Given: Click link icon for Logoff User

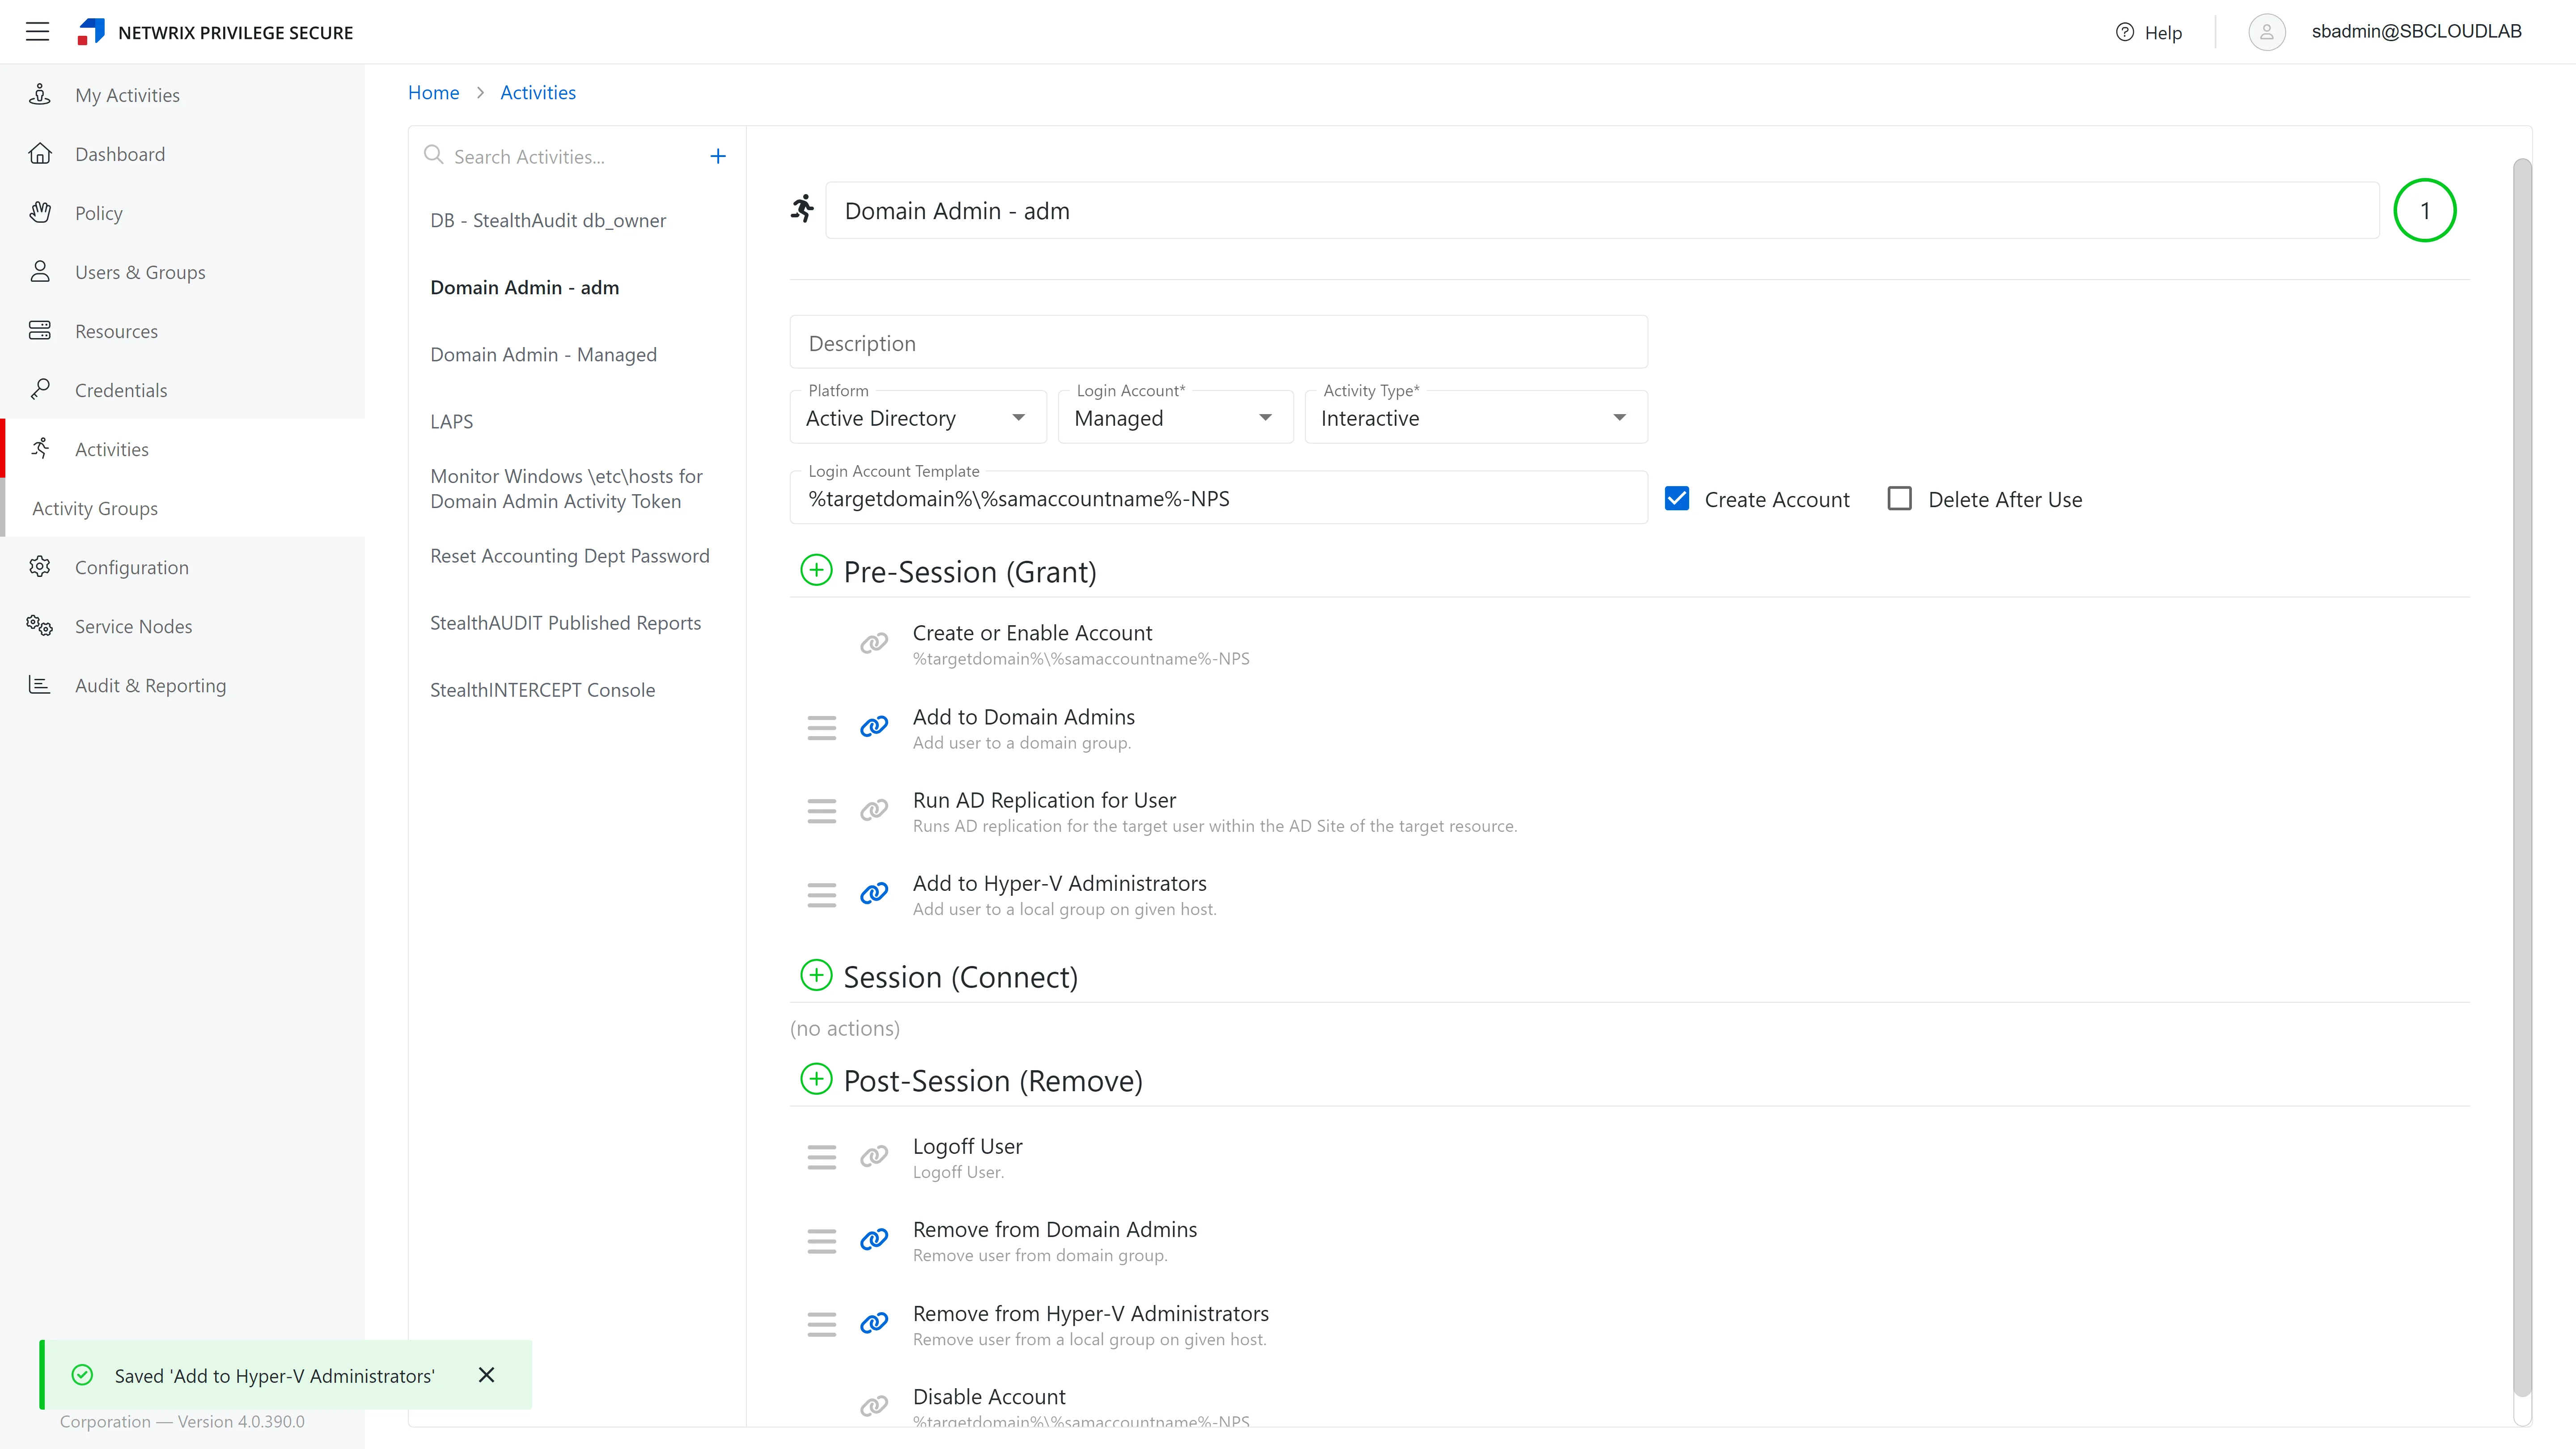Looking at the screenshot, I should pyautogui.click(x=874, y=1157).
